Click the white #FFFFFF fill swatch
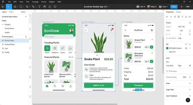 coord(167,52)
